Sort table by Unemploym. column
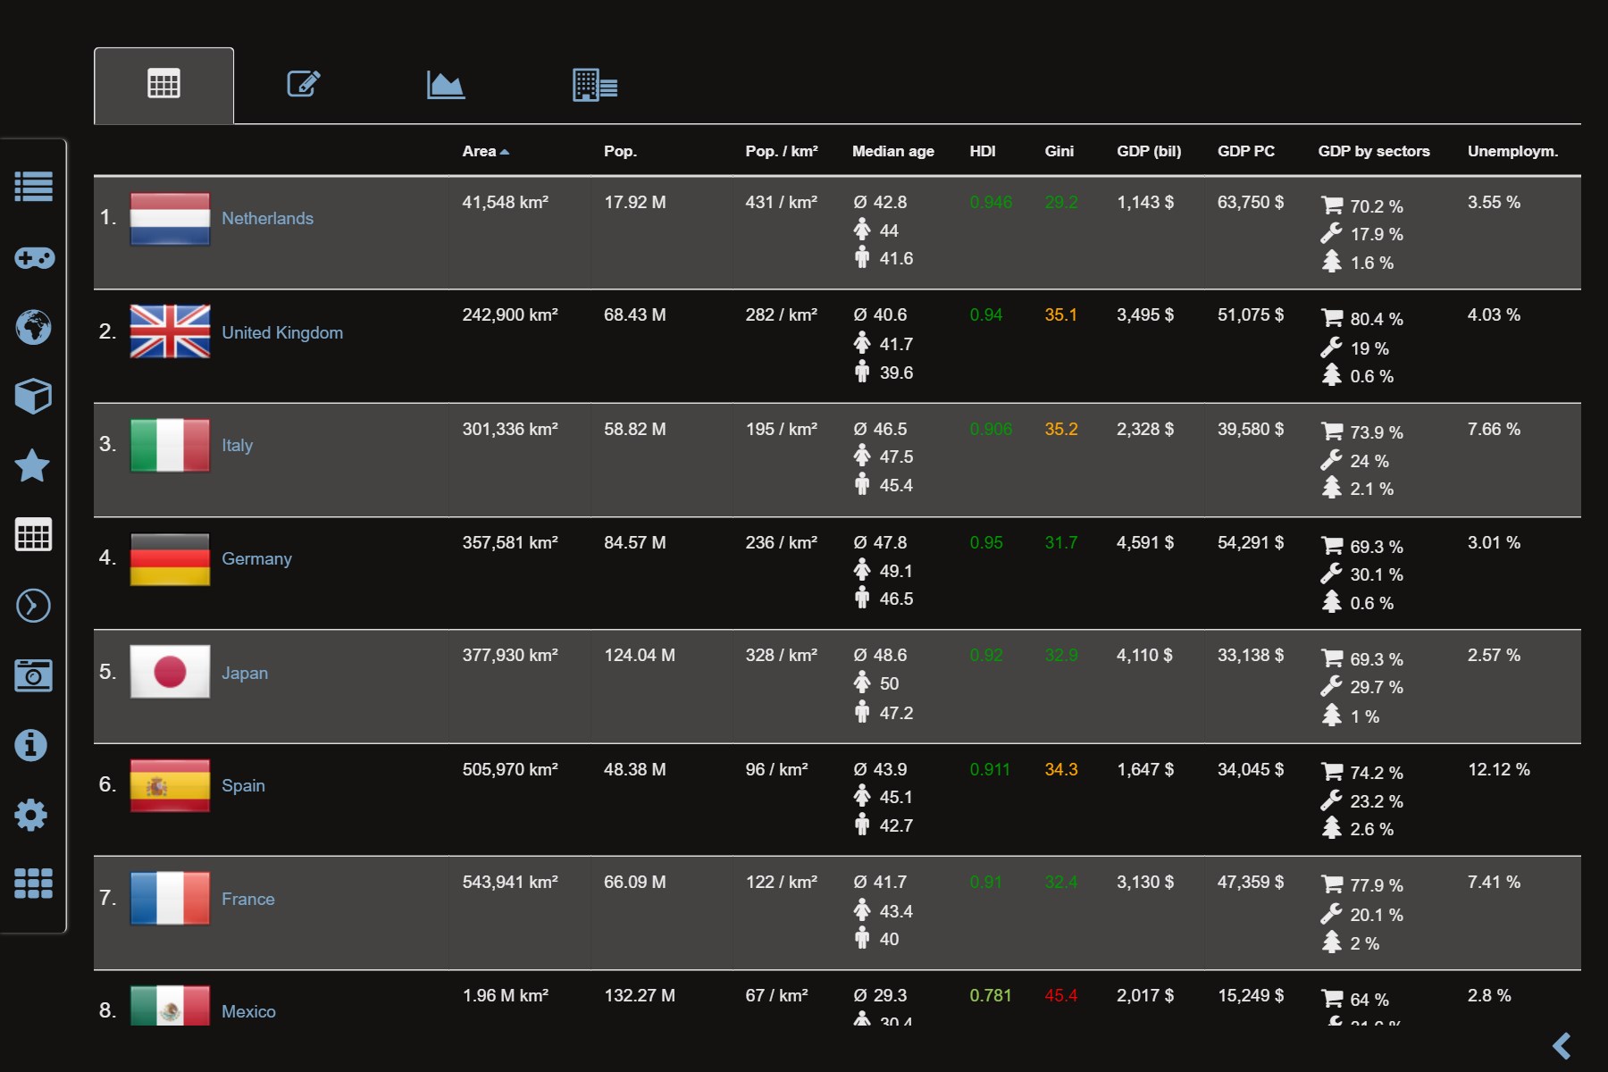This screenshot has width=1608, height=1072. click(1512, 151)
